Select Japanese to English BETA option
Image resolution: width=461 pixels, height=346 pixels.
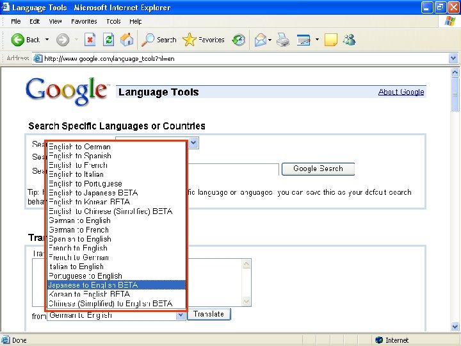tap(117, 285)
